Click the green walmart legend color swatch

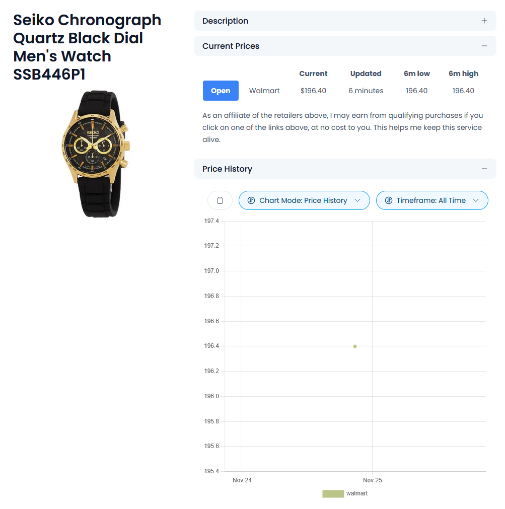tap(333, 493)
